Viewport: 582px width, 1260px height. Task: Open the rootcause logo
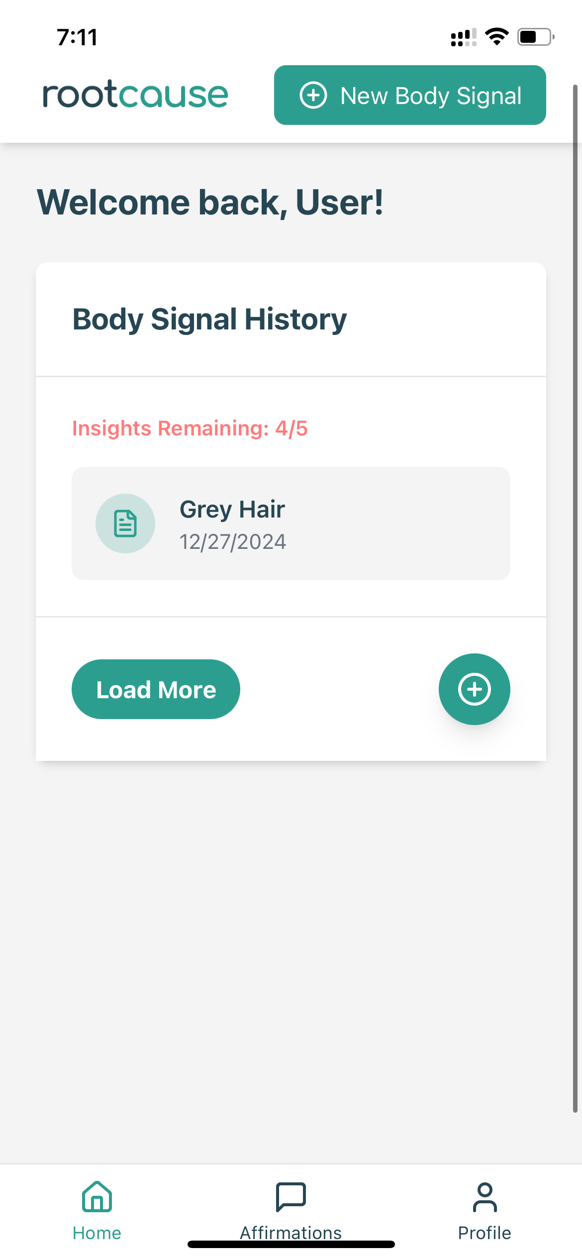135,94
